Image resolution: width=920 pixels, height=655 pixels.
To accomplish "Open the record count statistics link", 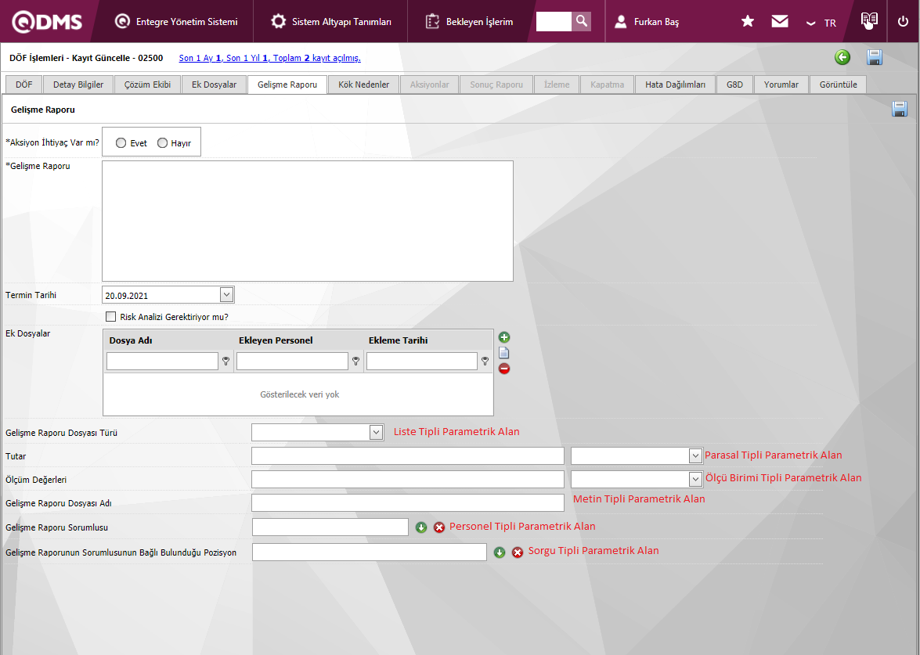I will click(269, 58).
